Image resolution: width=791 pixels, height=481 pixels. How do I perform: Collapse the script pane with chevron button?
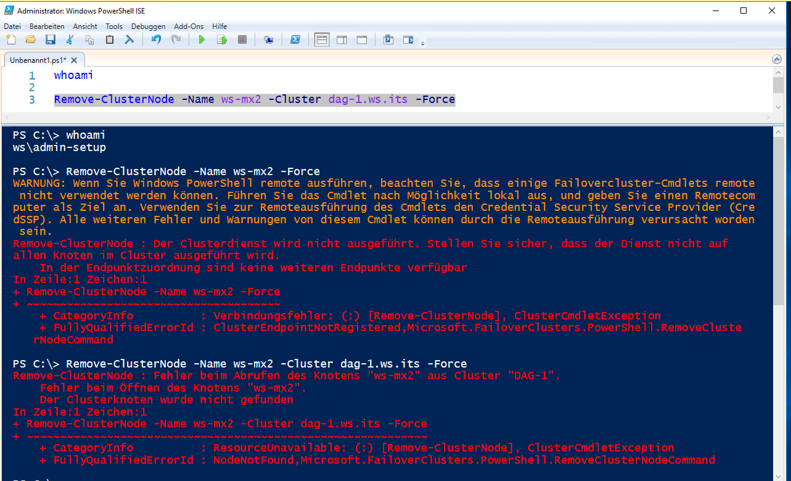[x=777, y=60]
